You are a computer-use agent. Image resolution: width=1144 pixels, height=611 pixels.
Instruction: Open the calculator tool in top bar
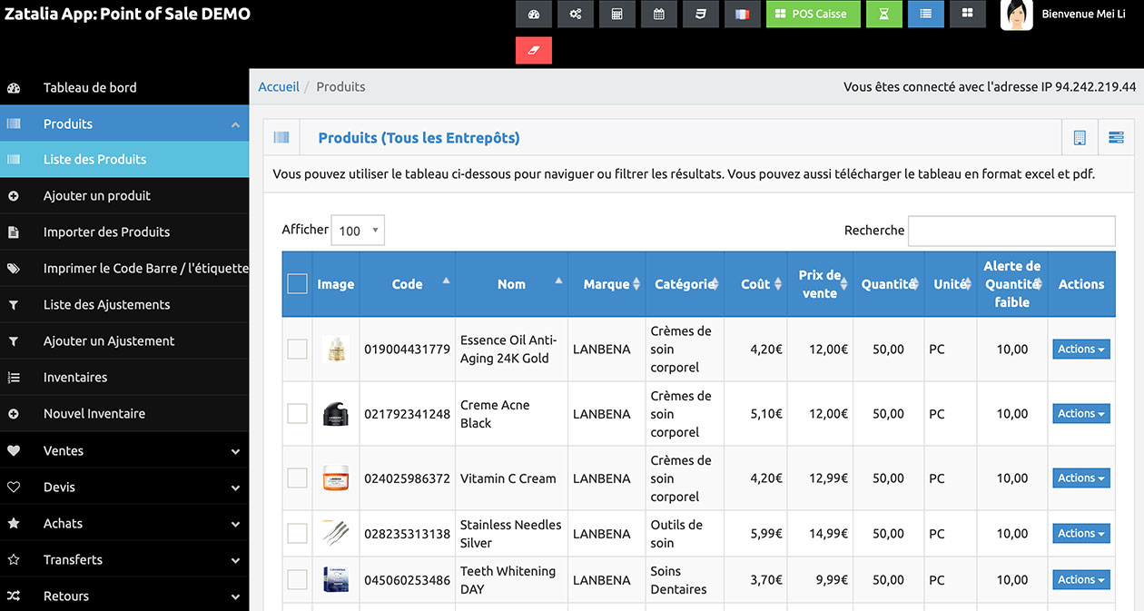coord(616,14)
